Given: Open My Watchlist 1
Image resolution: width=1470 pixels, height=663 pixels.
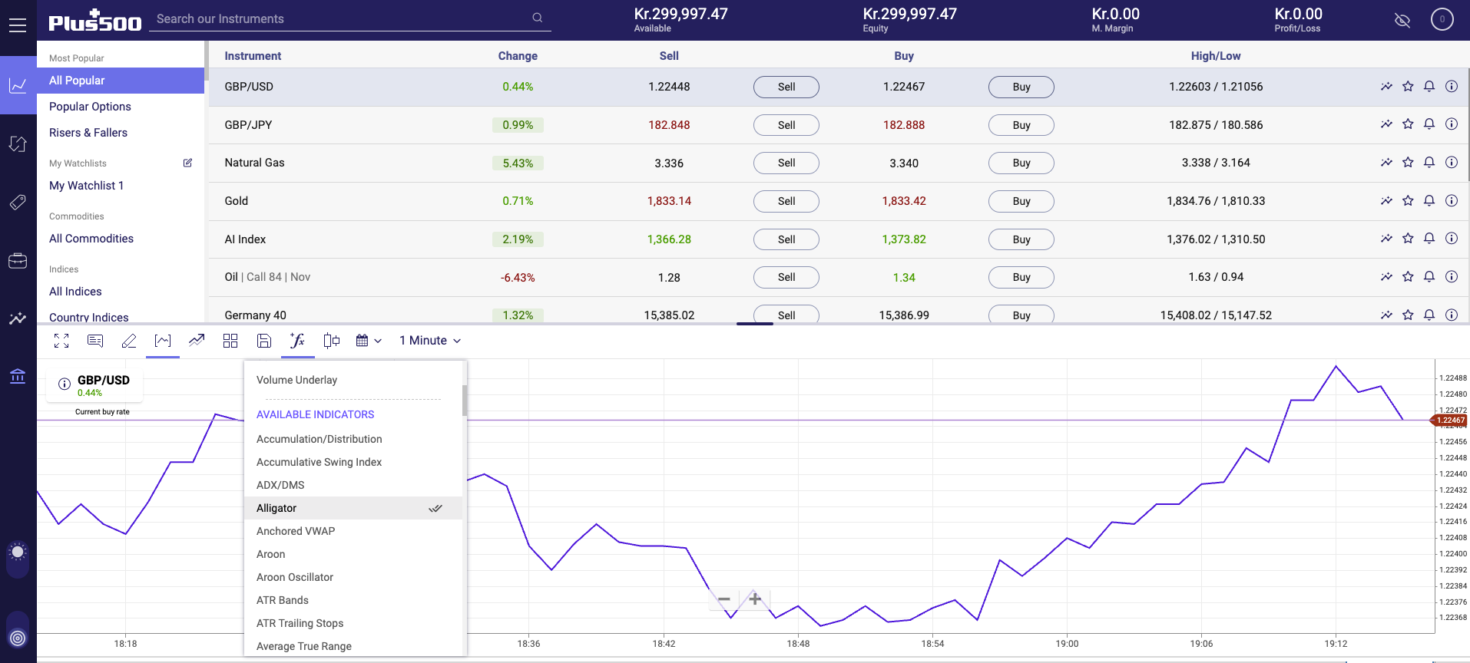Looking at the screenshot, I should pos(86,186).
